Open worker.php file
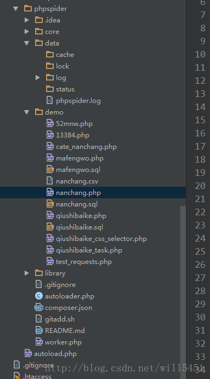210x379 pixels. [64, 342]
